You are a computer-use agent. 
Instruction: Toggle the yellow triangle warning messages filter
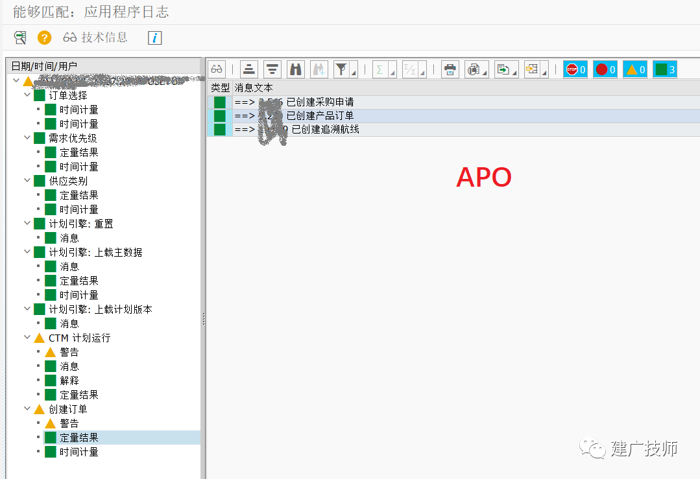click(x=635, y=69)
